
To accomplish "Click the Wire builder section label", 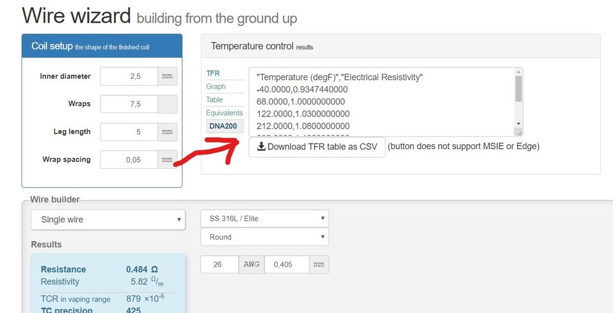I will click(55, 199).
